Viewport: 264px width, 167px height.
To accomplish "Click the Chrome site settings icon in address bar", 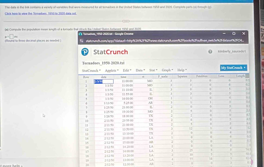I will pos(82,41).
